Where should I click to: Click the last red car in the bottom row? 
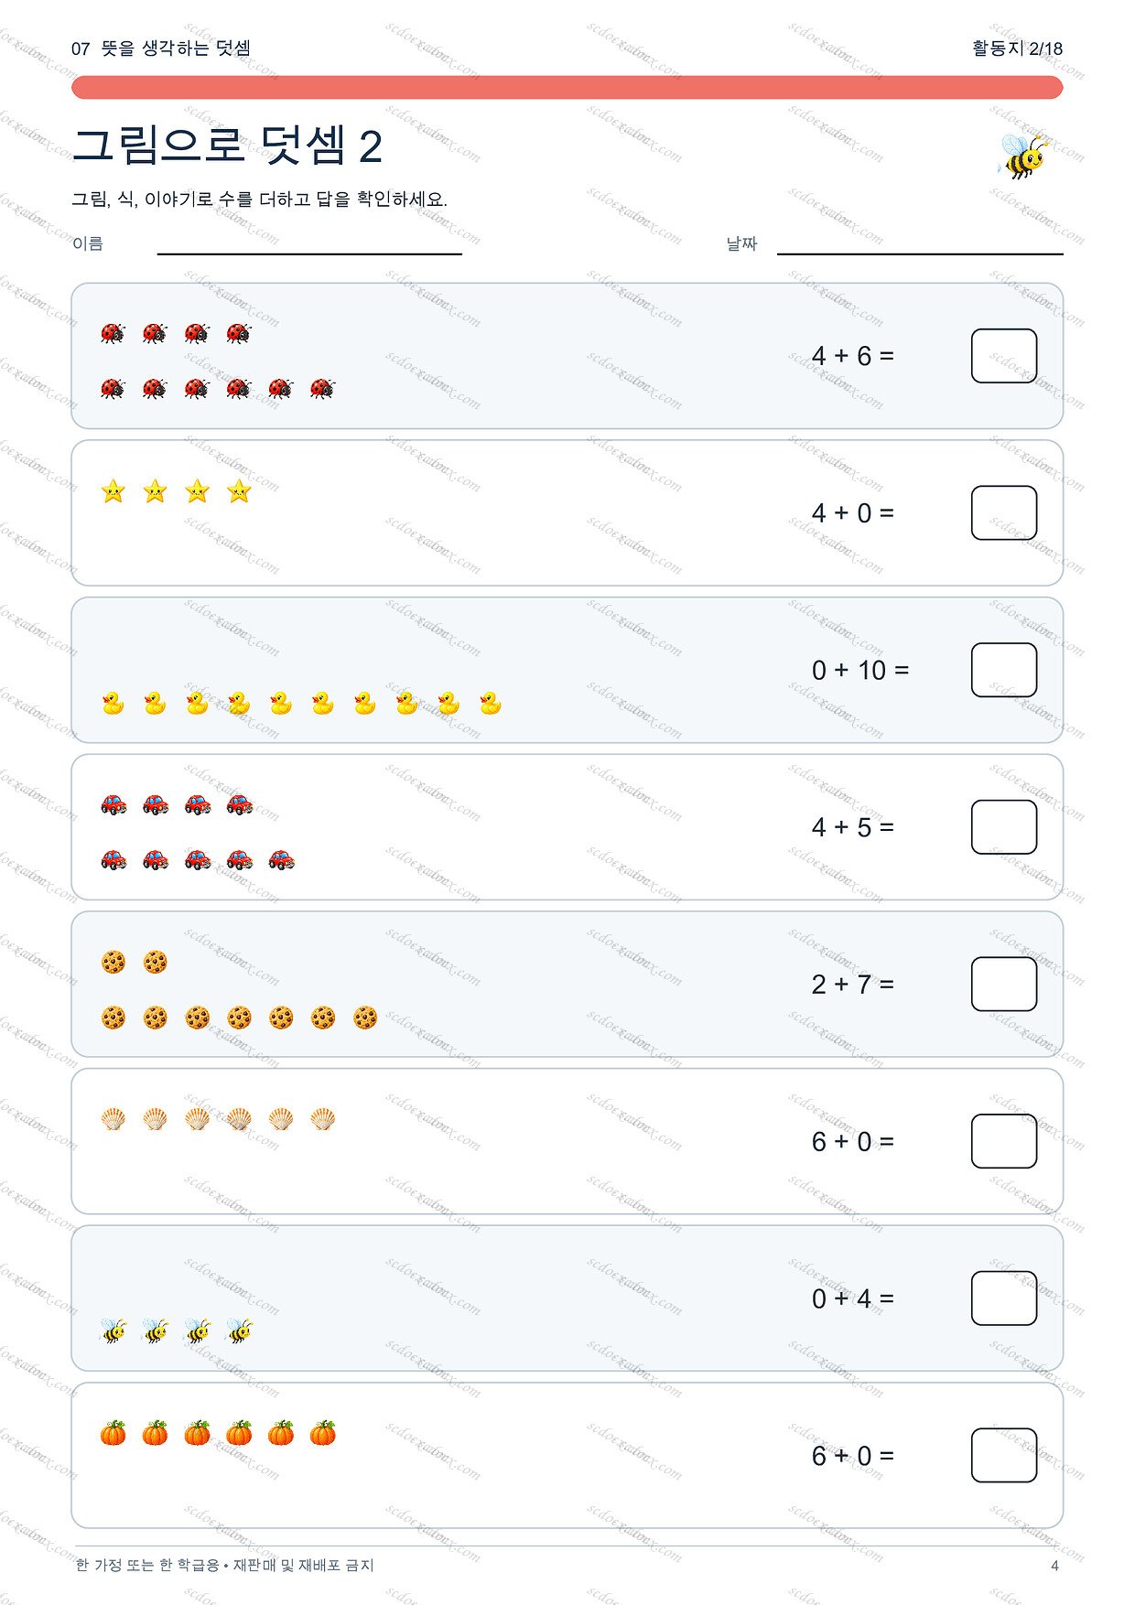point(281,859)
